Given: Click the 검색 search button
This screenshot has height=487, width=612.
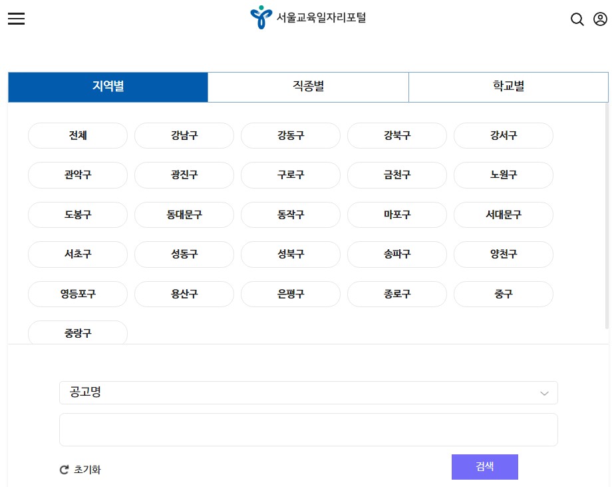Looking at the screenshot, I should [x=484, y=466].
